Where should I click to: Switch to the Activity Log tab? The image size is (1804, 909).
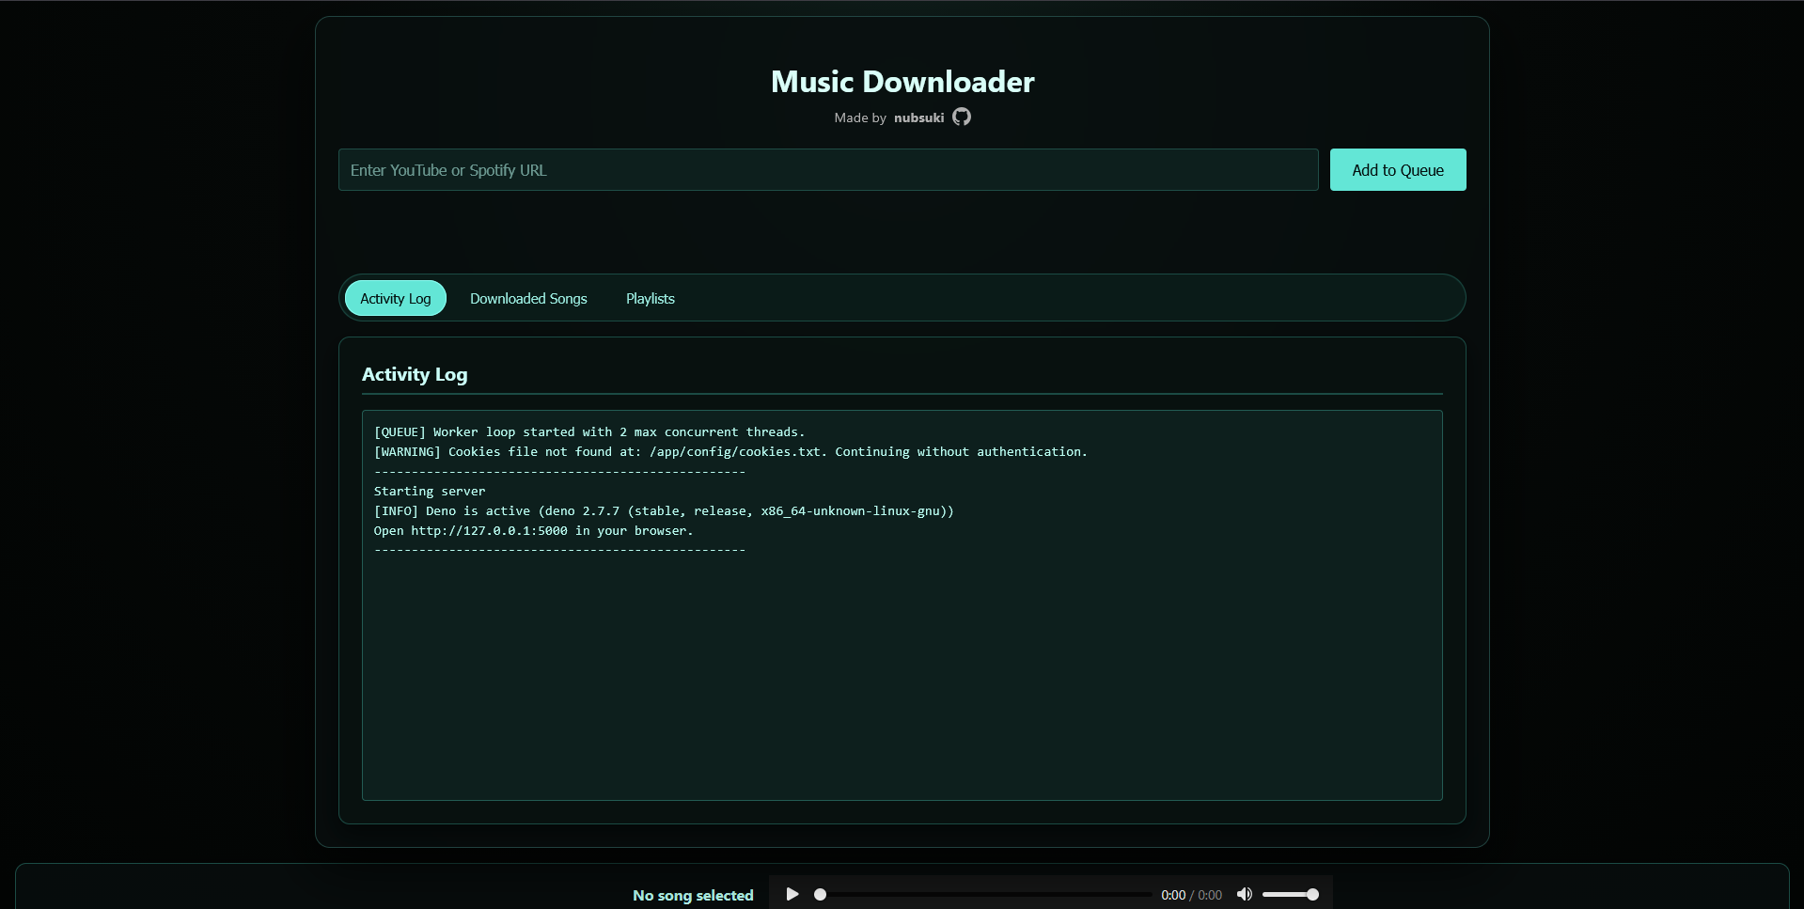396,298
